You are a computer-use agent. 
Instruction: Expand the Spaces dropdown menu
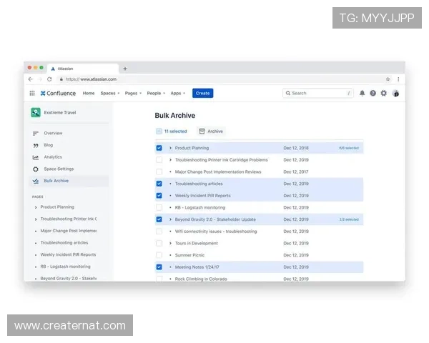109,93
